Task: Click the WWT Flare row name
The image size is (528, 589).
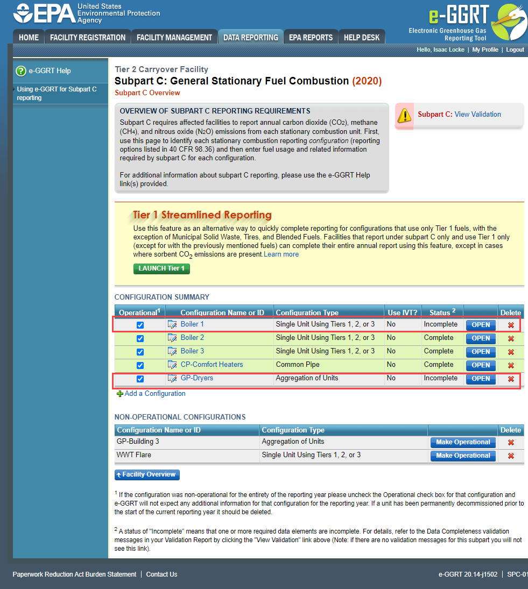Action: (x=134, y=455)
